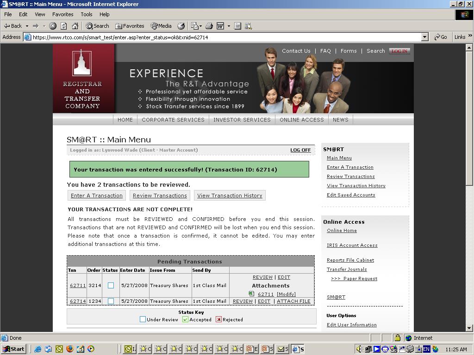474x355 pixels.
Task: Click the Discuss icon in toolbar
Action: pos(237,26)
